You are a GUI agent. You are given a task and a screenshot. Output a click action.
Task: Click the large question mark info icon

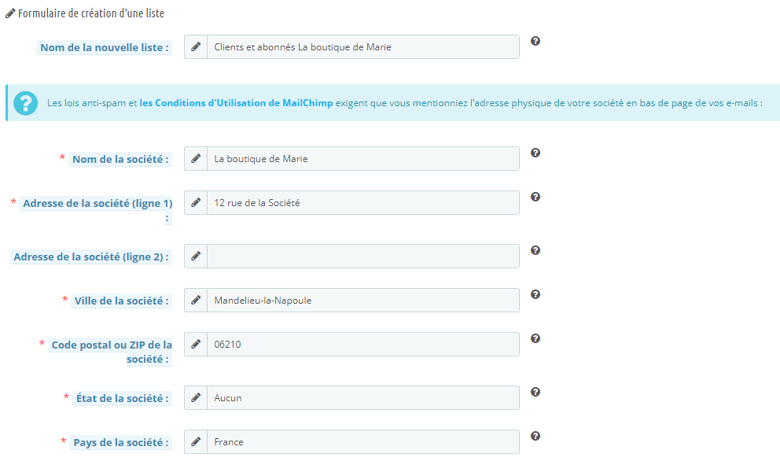(x=27, y=103)
